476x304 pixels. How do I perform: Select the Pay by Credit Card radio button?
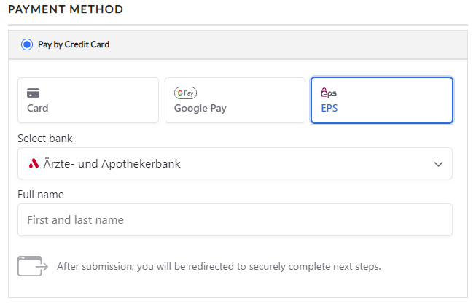pyautogui.click(x=27, y=44)
